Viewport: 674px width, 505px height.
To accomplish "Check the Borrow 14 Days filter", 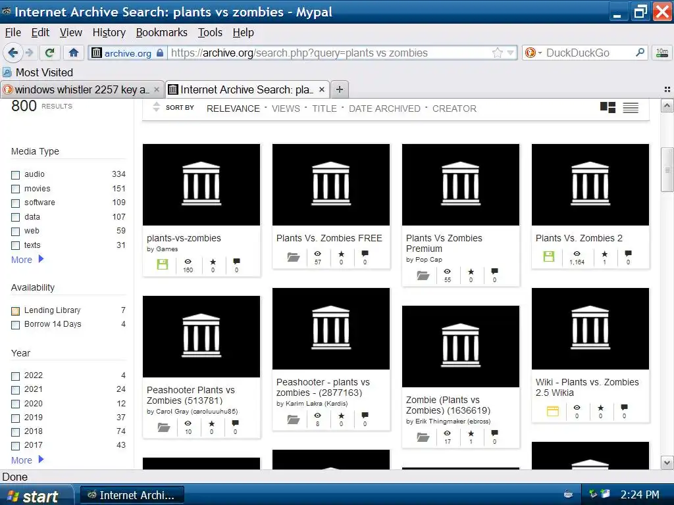I will tap(16, 325).
